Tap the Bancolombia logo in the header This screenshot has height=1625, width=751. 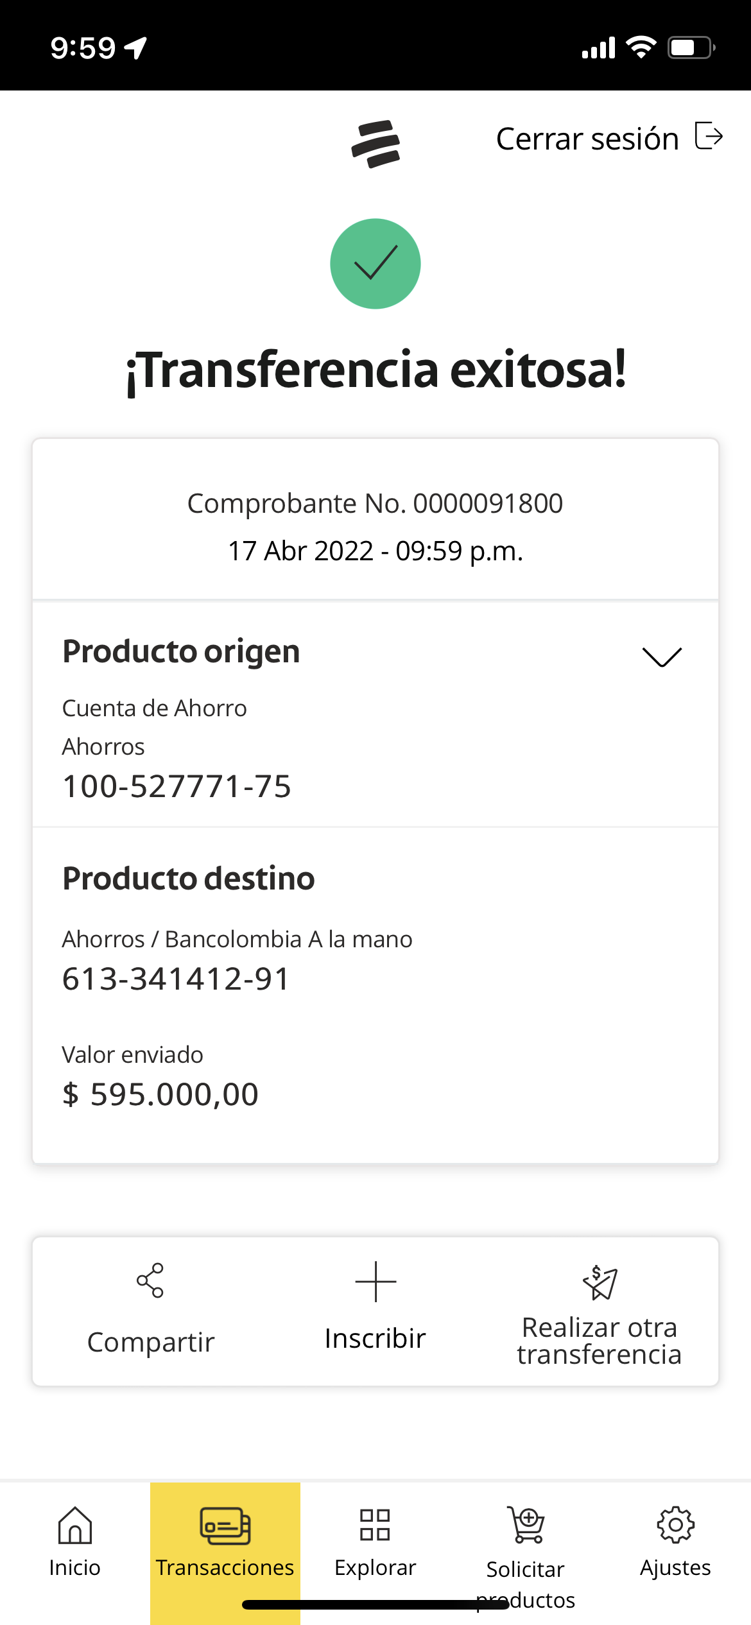(376, 144)
